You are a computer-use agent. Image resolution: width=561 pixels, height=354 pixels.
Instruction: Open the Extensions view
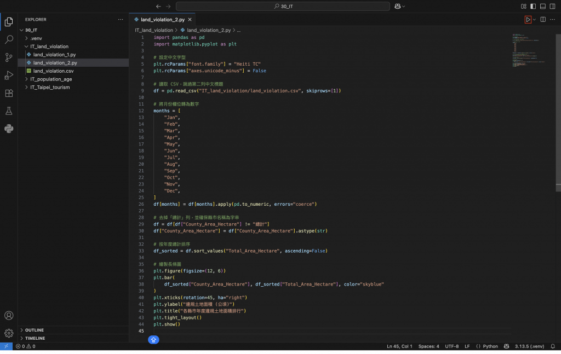(9, 93)
